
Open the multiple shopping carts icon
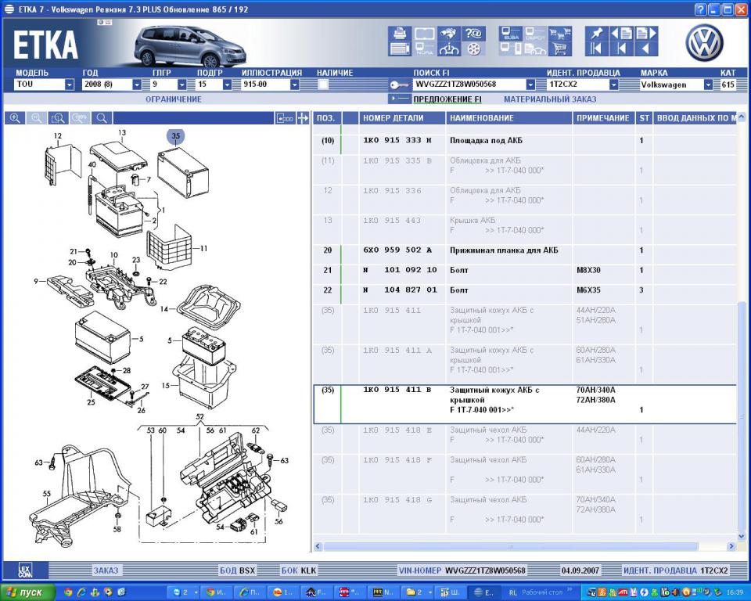[560, 33]
